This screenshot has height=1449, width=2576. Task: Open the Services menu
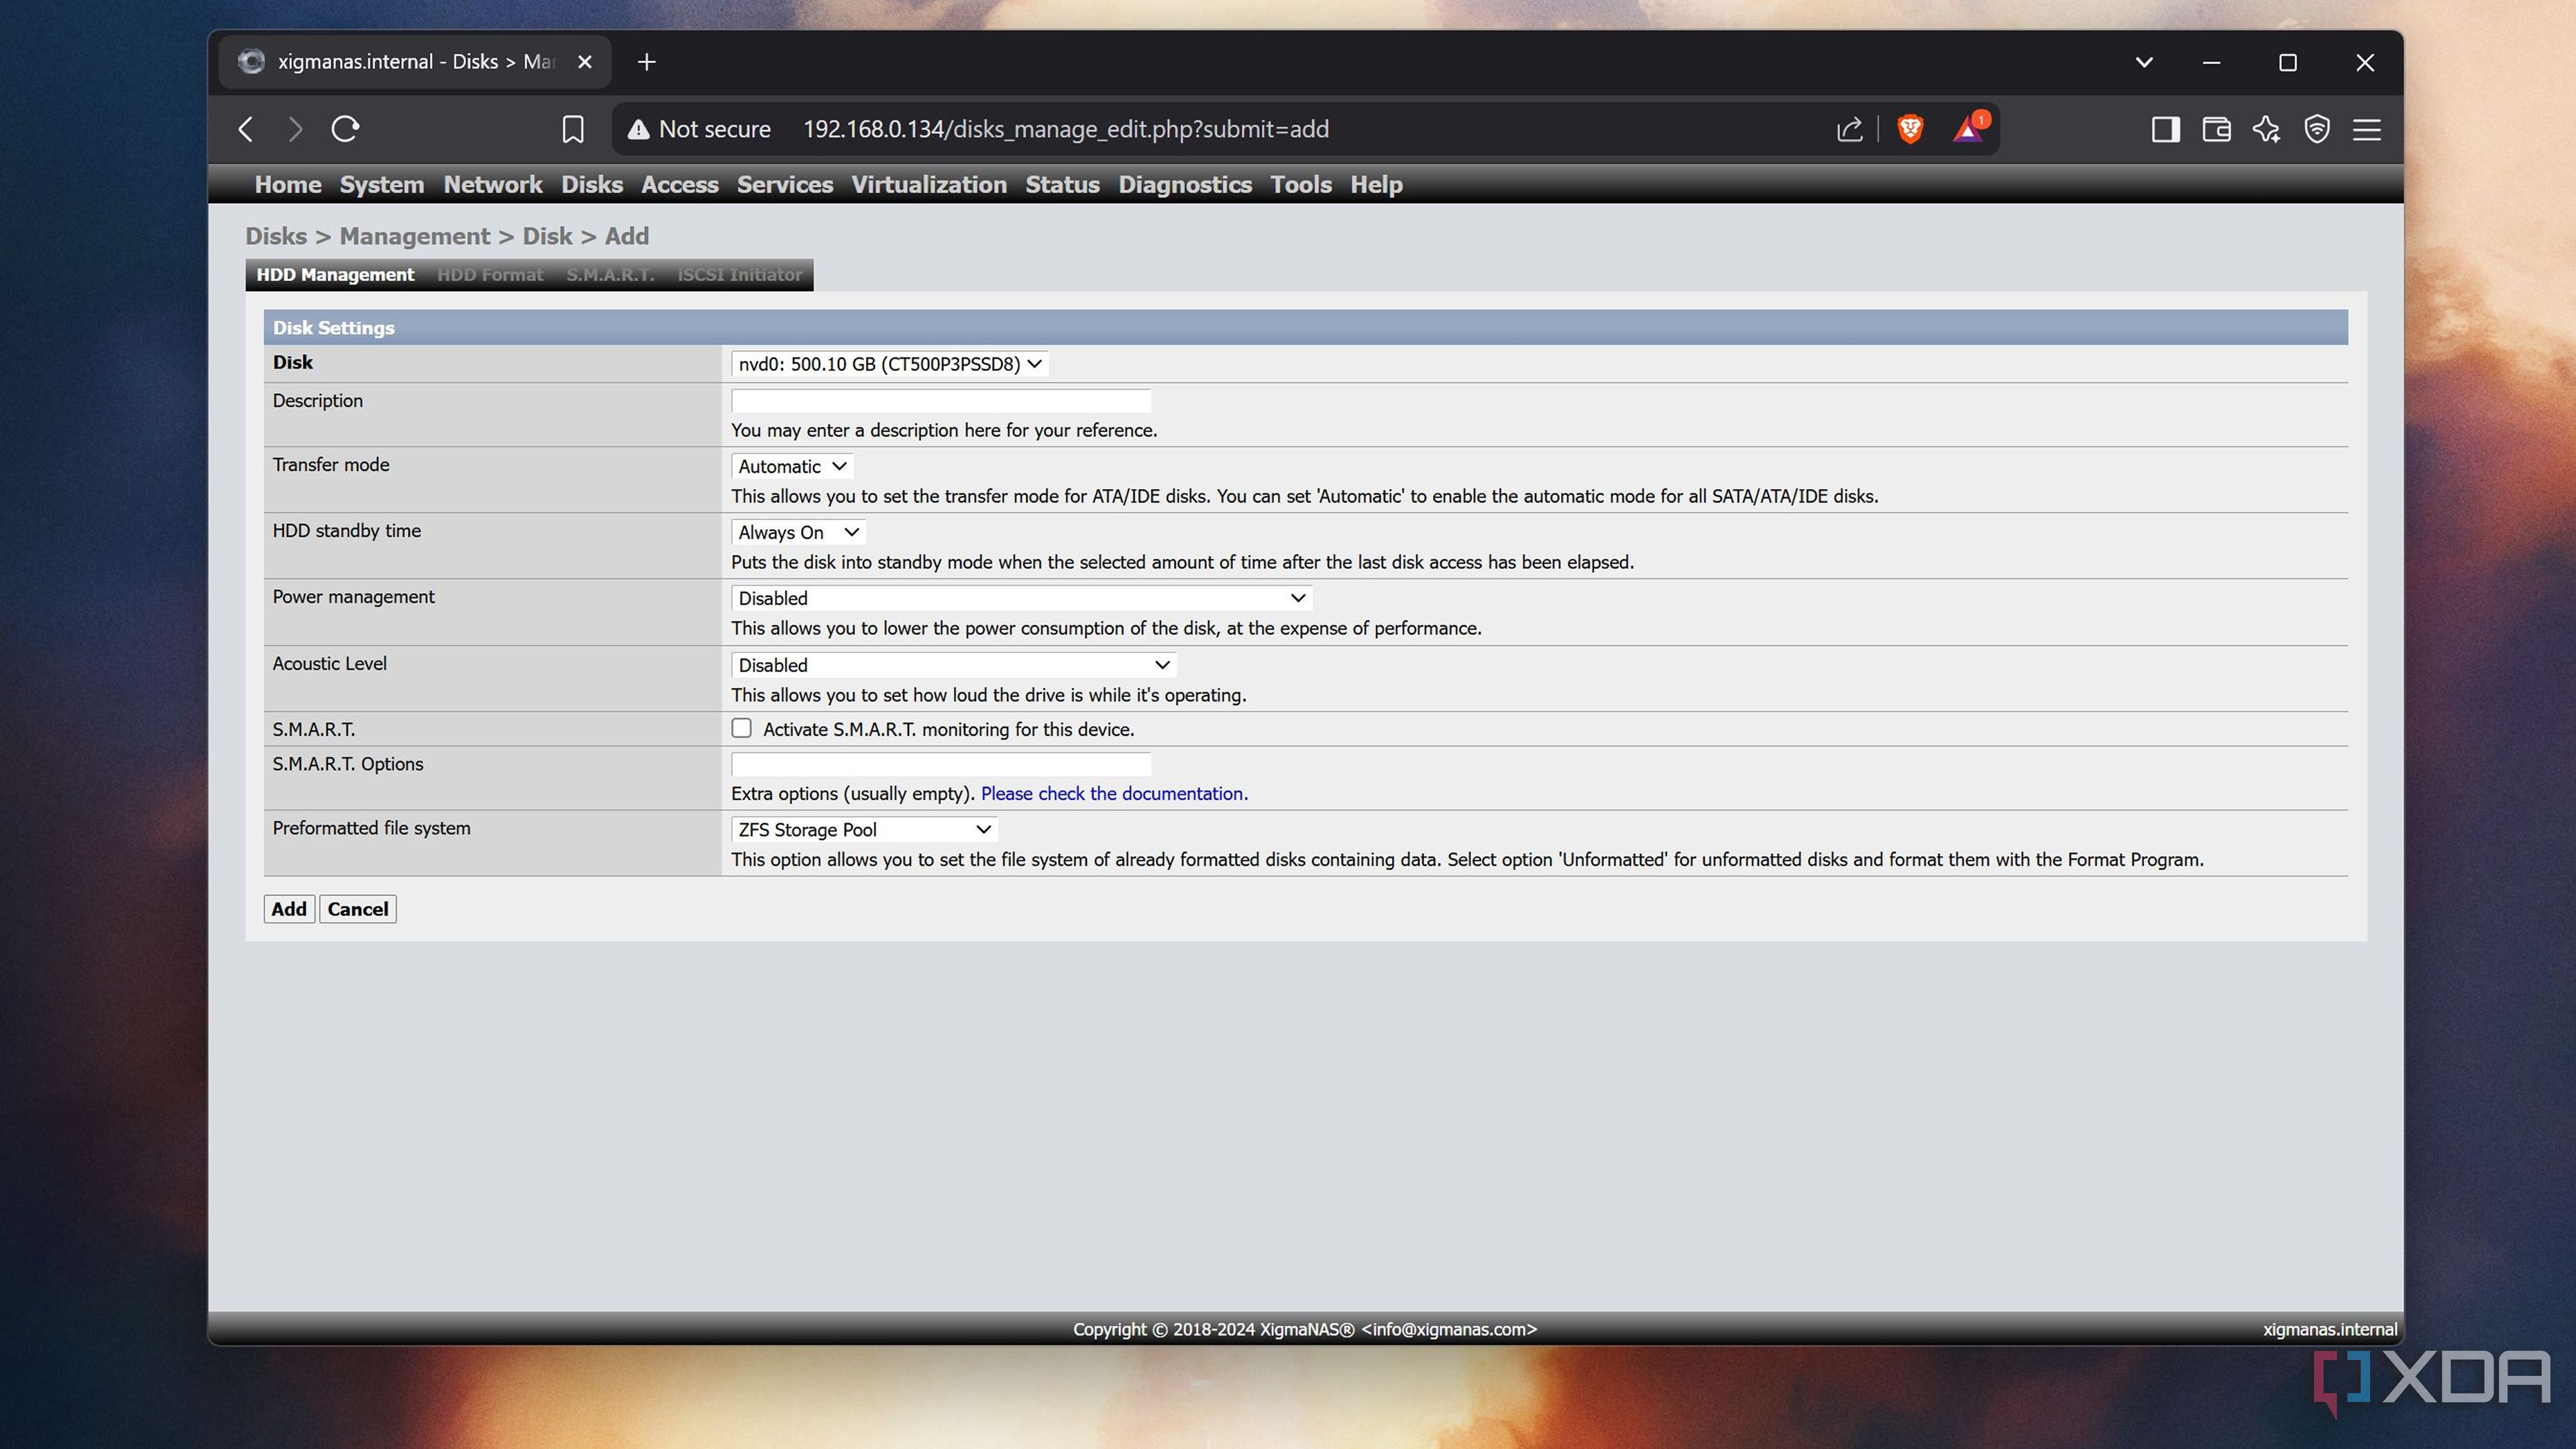[785, 185]
